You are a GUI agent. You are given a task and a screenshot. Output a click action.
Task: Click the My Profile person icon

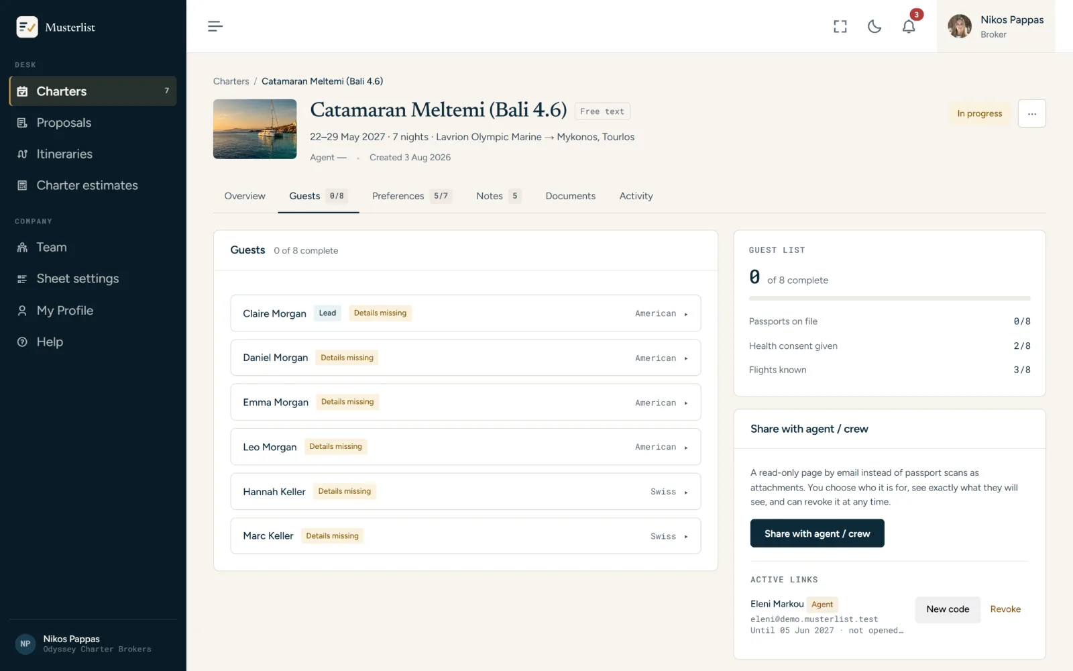pyautogui.click(x=22, y=311)
